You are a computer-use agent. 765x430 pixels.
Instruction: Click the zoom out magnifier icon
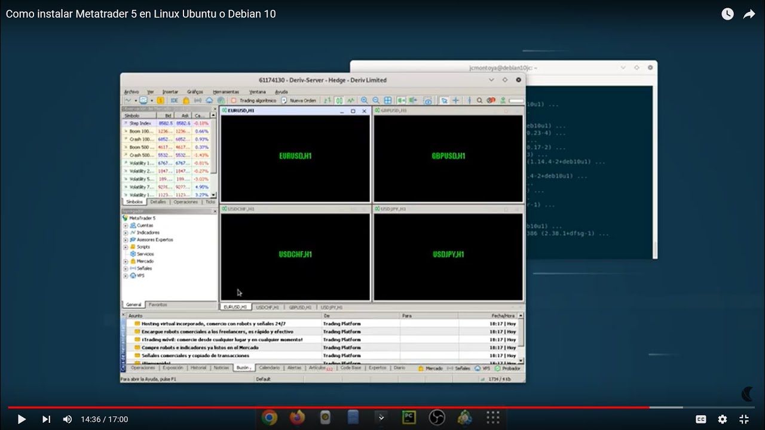[x=376, y=100]
